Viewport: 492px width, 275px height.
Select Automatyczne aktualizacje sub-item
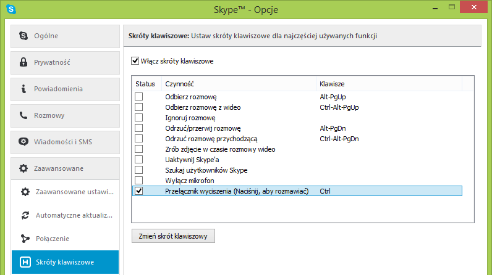tap(66, 215)
